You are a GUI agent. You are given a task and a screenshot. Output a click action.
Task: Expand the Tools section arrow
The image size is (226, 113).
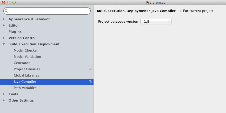point(4,94)
